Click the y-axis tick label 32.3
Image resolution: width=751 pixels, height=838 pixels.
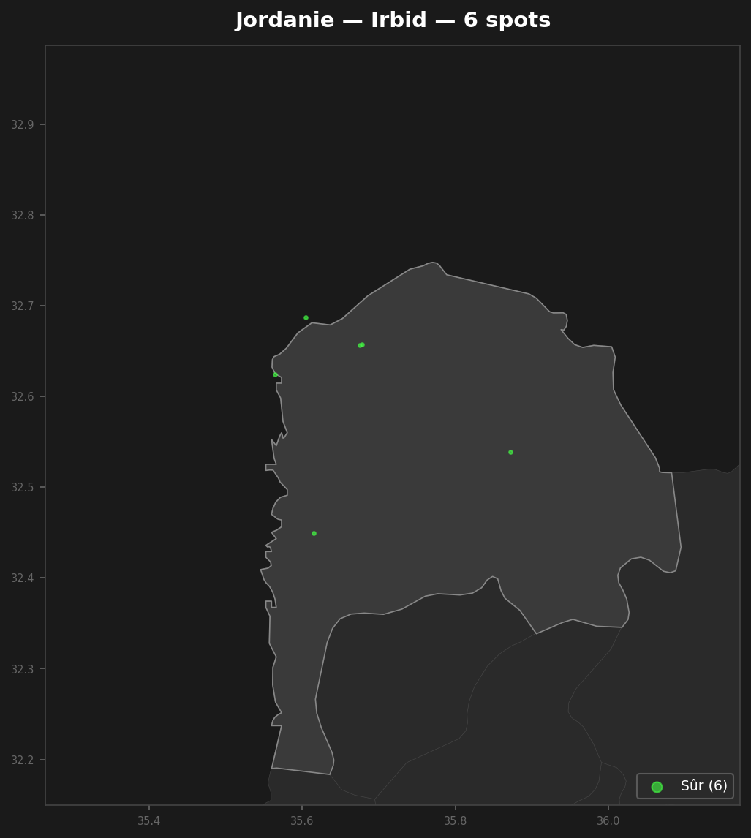[22, 669]
